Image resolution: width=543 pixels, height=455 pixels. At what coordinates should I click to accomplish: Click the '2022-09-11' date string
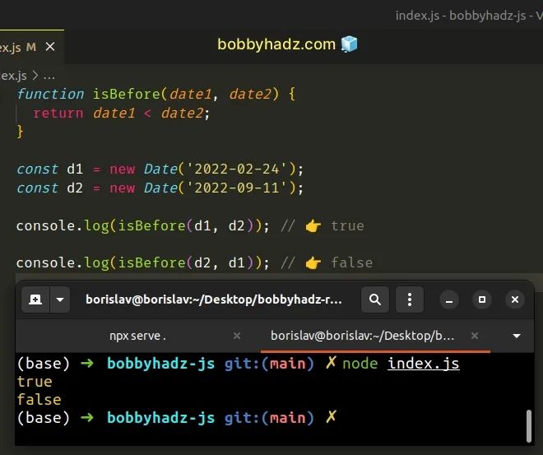coord(236,188)
